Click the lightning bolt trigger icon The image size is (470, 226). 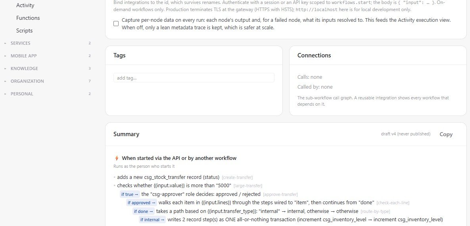[x=117, y=158]
